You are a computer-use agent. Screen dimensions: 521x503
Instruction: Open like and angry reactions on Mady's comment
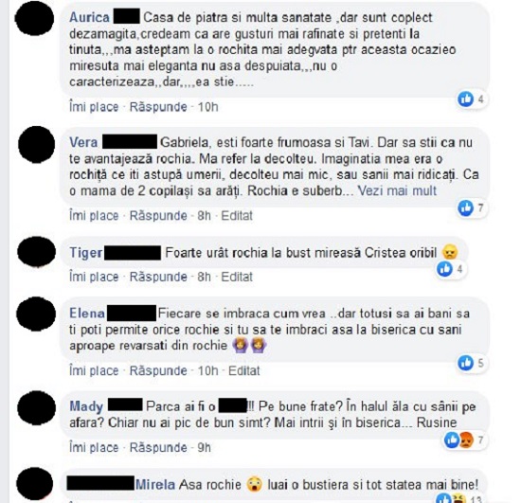(464, 440)
